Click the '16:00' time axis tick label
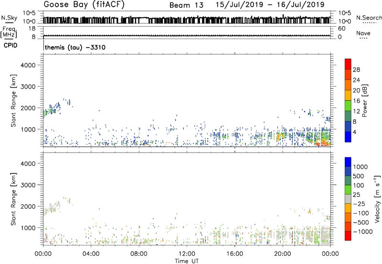Viewport: 382px width, 264px height. click(x=234, y=254)
